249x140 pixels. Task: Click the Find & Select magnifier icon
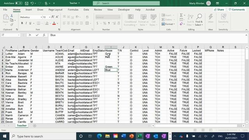199,17
